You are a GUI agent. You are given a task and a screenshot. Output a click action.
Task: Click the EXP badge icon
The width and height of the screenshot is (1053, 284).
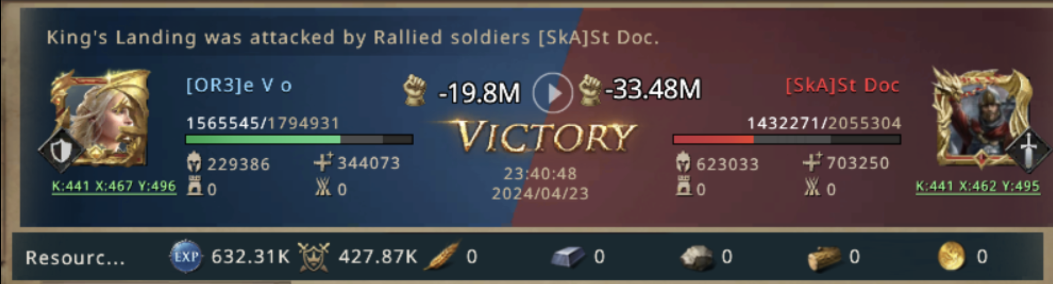tap(186, 257)
